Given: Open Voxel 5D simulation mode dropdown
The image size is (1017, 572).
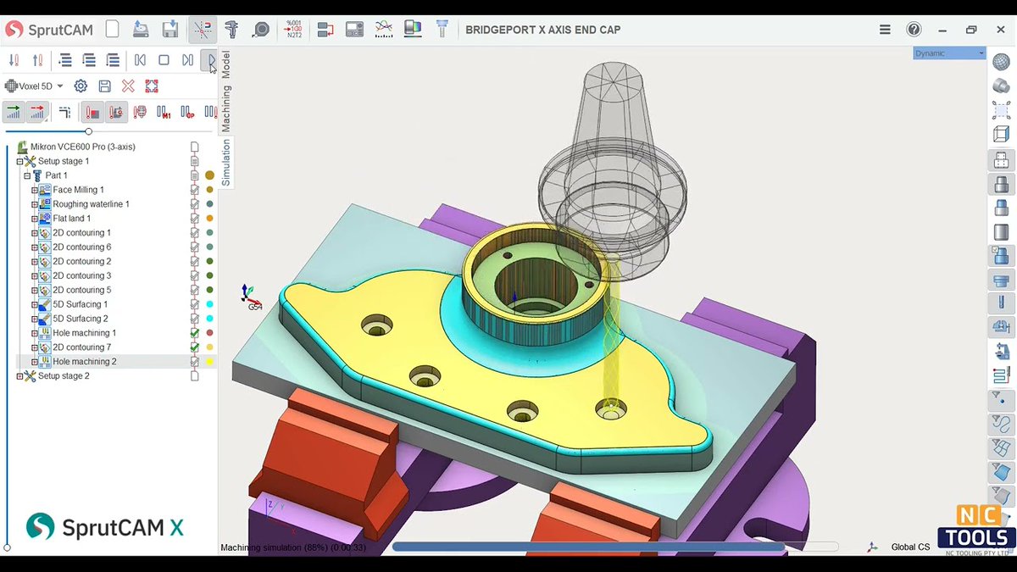Looking at the screenshot, I should [34, 86].
